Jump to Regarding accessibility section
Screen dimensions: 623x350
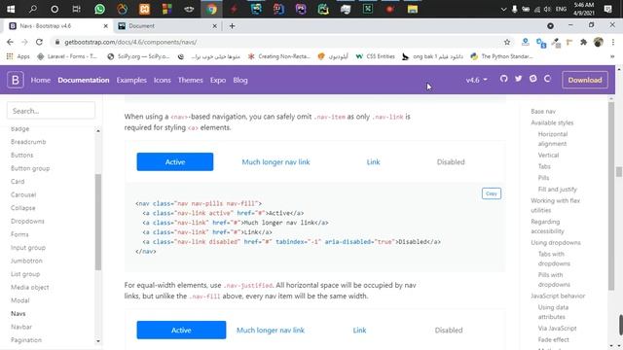point(547,227)
